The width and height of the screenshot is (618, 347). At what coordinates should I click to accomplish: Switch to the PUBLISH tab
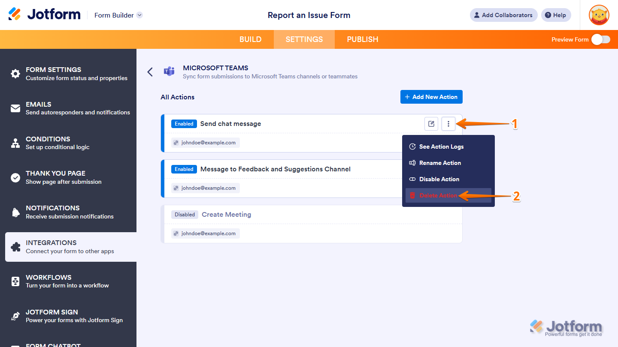click(362, 39)
